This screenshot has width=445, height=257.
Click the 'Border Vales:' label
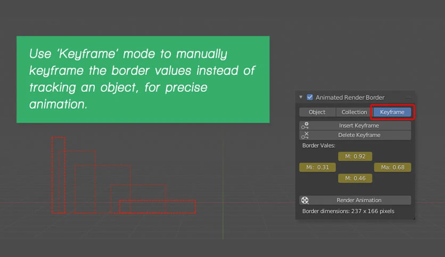(319, 145)
